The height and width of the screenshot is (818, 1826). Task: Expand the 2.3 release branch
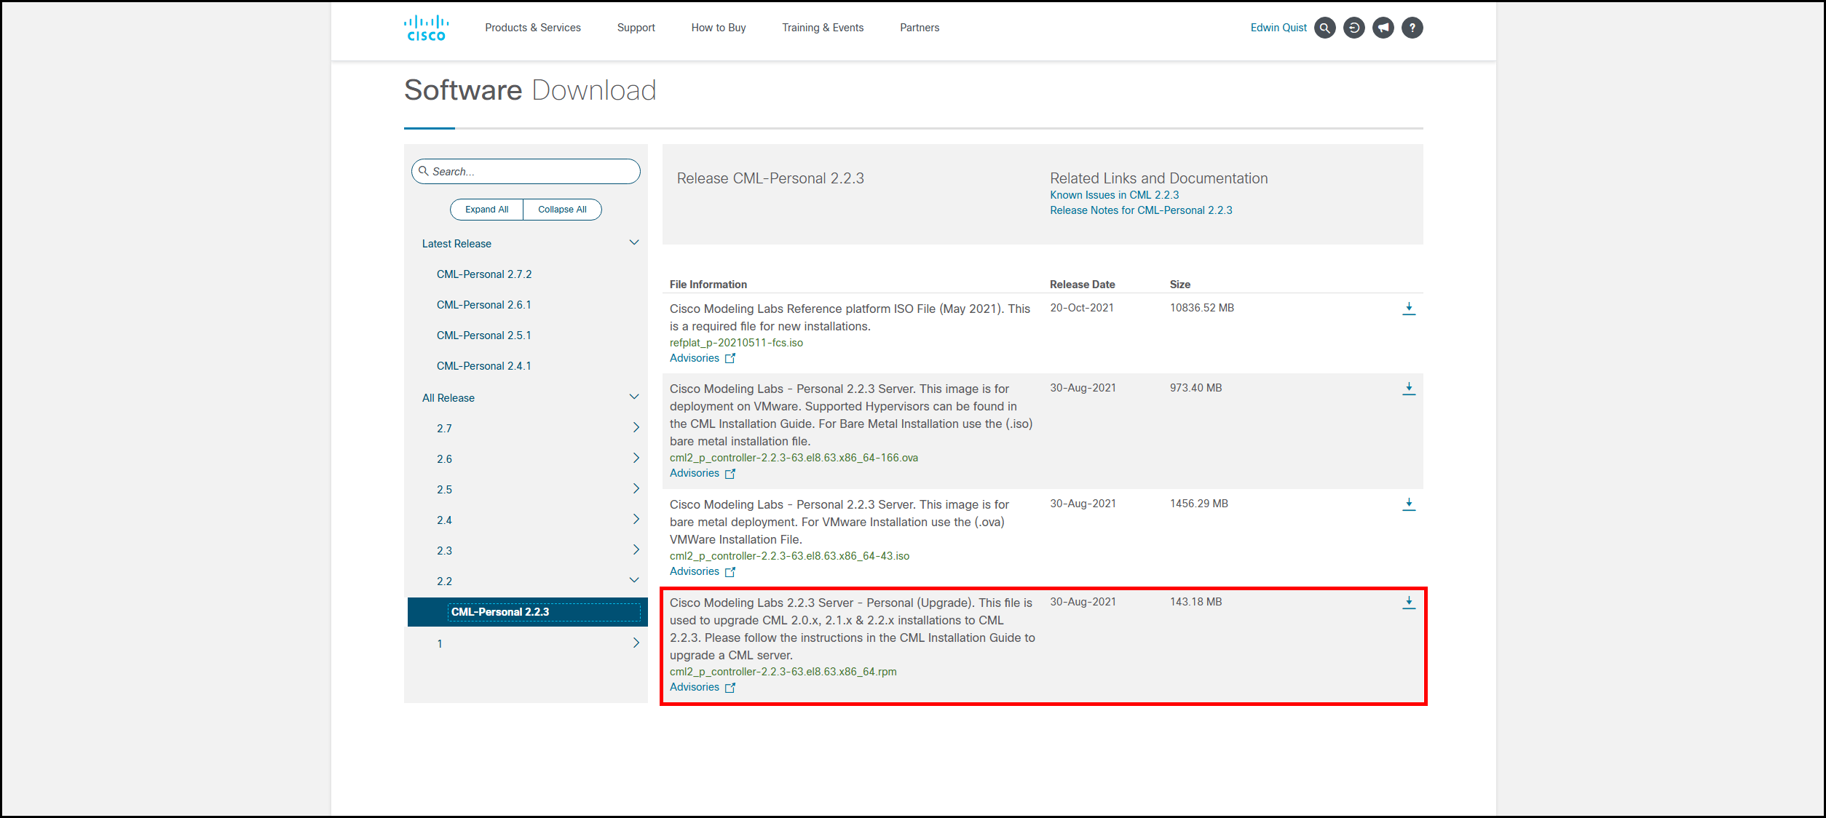coord(636,550)
